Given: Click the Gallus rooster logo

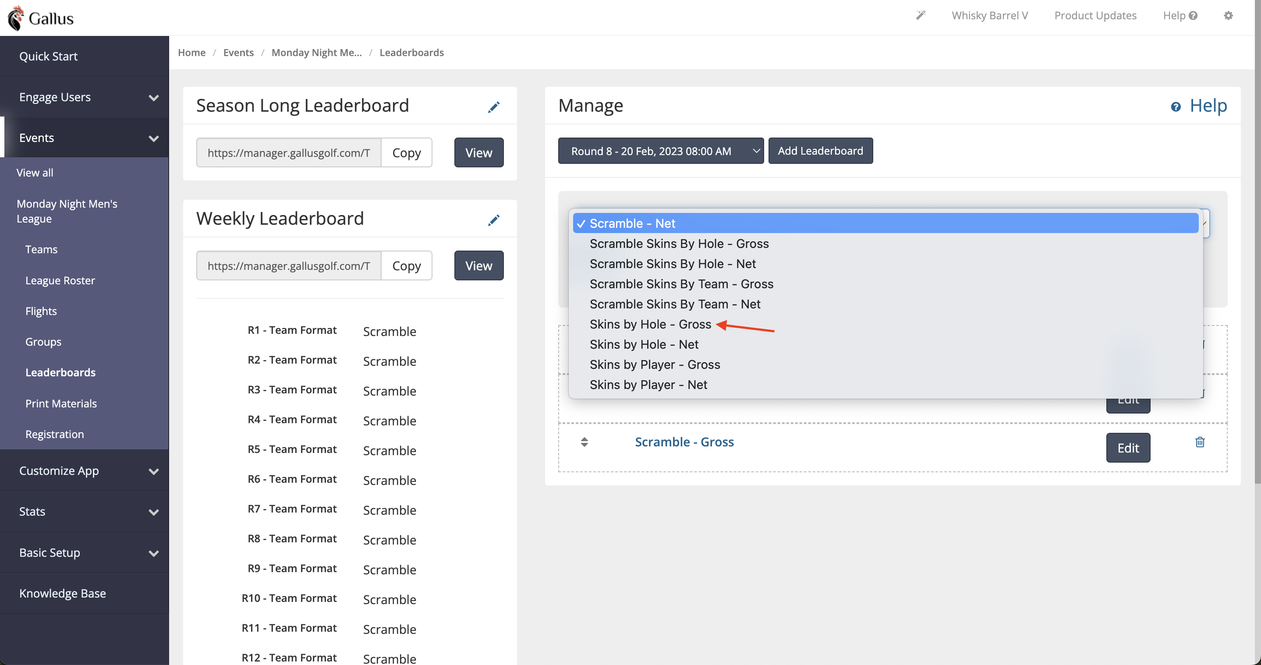Looking at the screenshot, I should 41,18.
